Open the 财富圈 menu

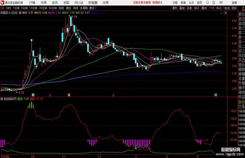click(x=93, y=3)
